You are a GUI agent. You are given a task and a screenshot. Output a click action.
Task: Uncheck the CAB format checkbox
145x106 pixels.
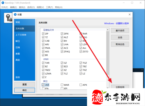43,41
